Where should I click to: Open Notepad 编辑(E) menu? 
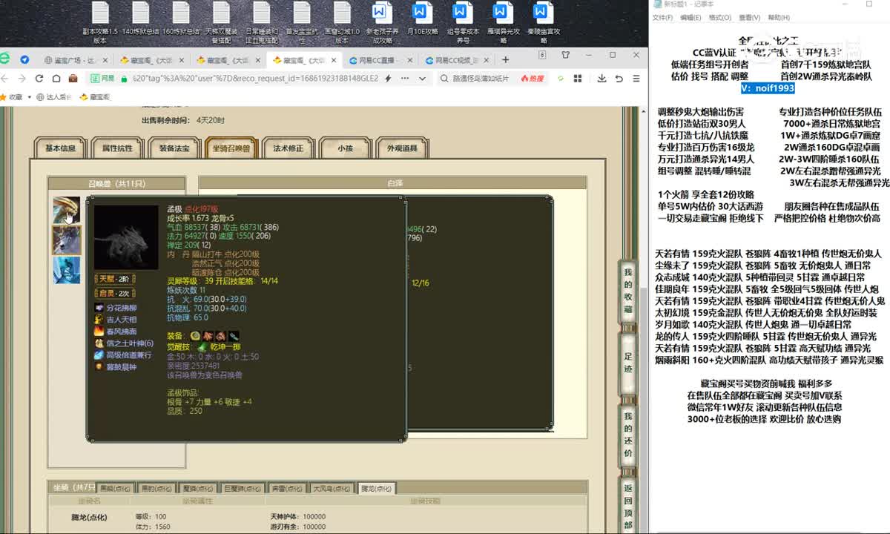coord(691,17)
